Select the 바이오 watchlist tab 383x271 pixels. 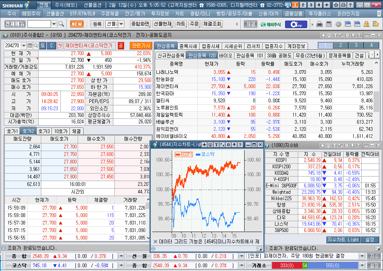pos(225,55)
